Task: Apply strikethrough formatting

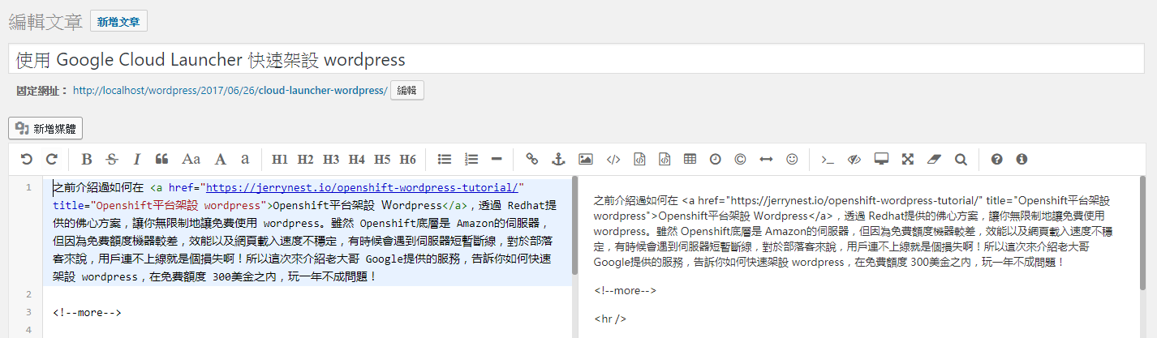Action: click(112, 160)
